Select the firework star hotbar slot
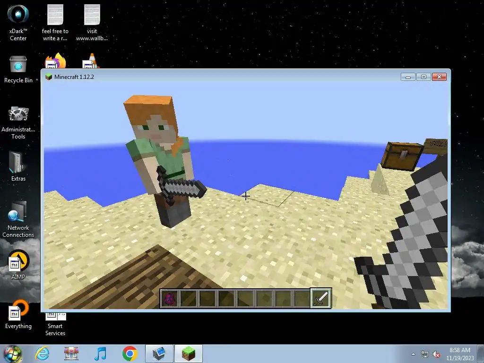This screenshot has height=363, width=484. pyautogui.click(x=170, y=299)
